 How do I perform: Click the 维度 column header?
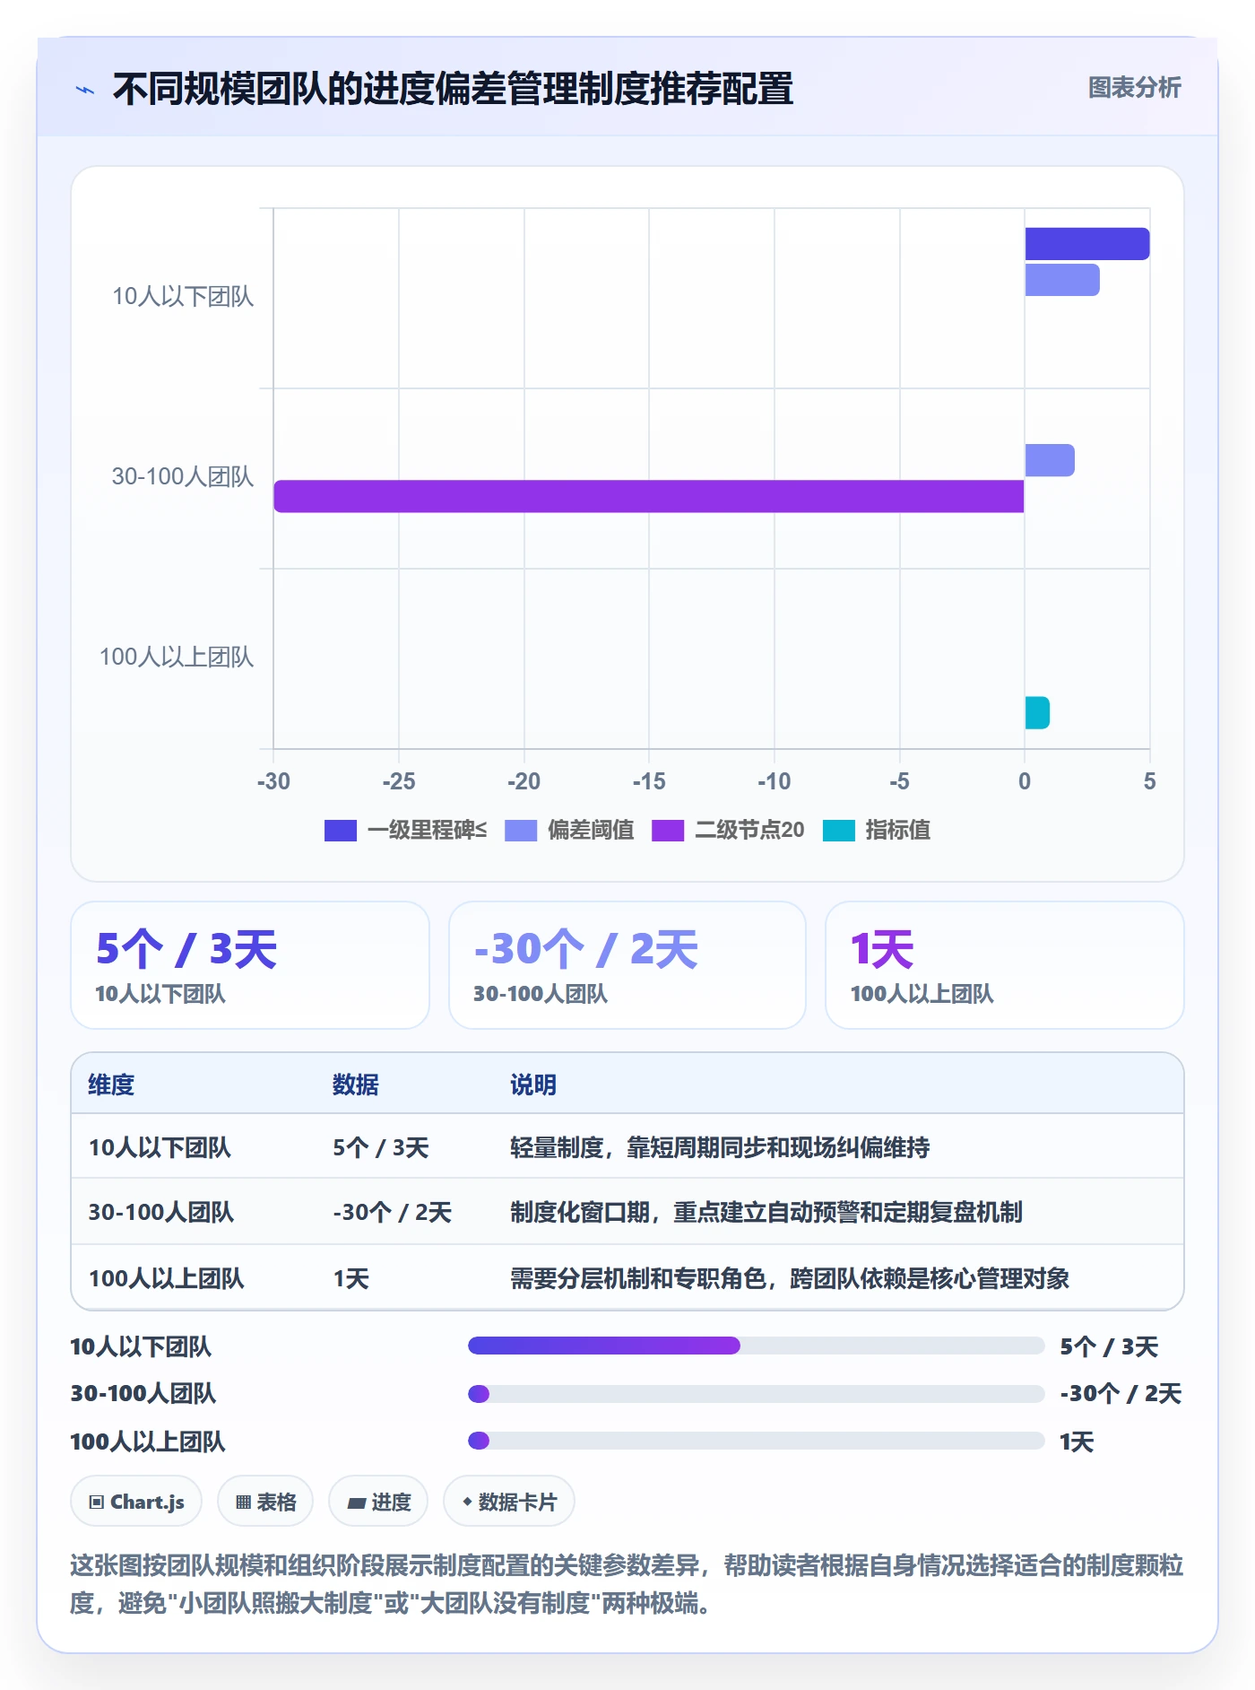[x=111, y=1085]
